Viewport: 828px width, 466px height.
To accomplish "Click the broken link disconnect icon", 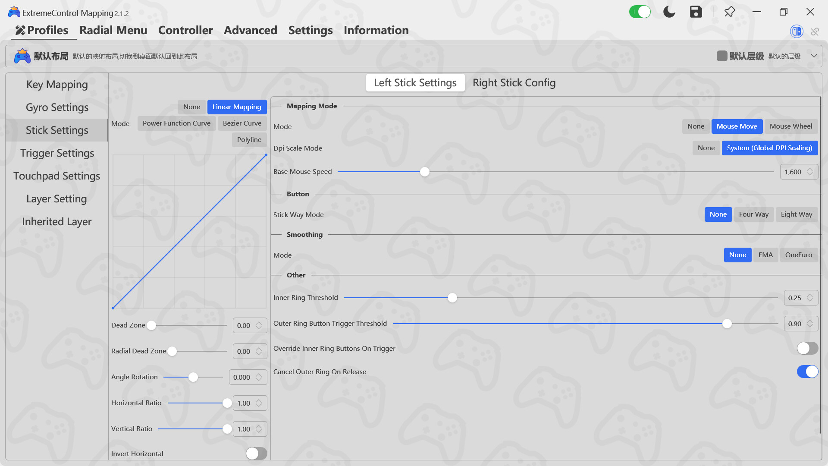I will click(815, 31).
